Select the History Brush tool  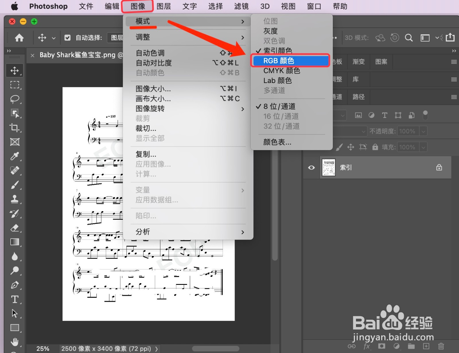(x=15, y=214)
